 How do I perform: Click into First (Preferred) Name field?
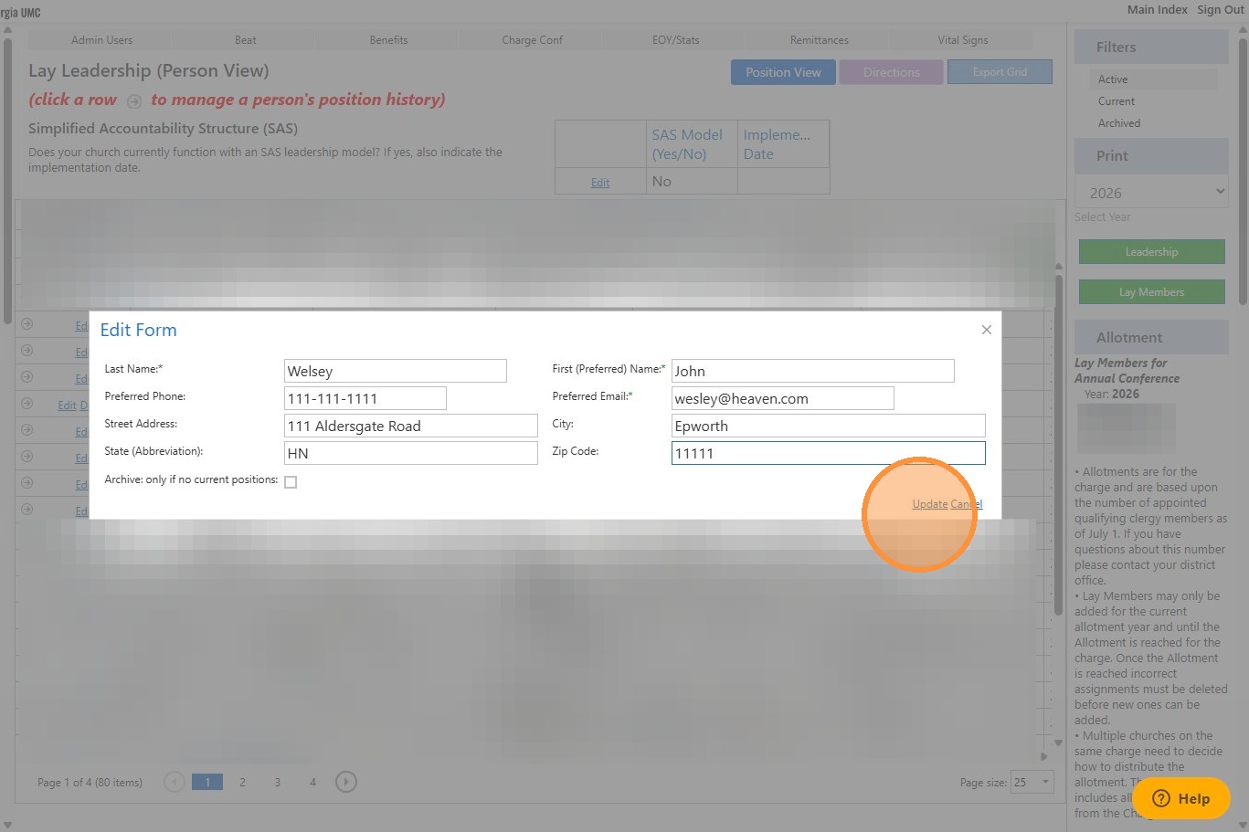[x=812, y=371]
